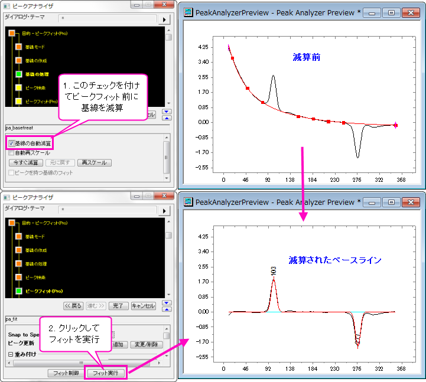426x382 pixels.
Task: Minimize the bottom PeakAnalyzerPreview window
Action: pos(372,203)
